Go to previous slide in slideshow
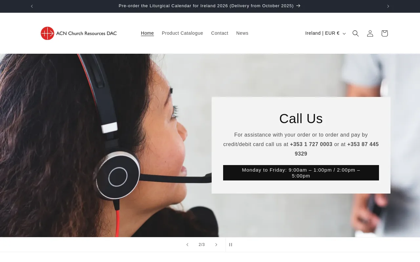 187,245
